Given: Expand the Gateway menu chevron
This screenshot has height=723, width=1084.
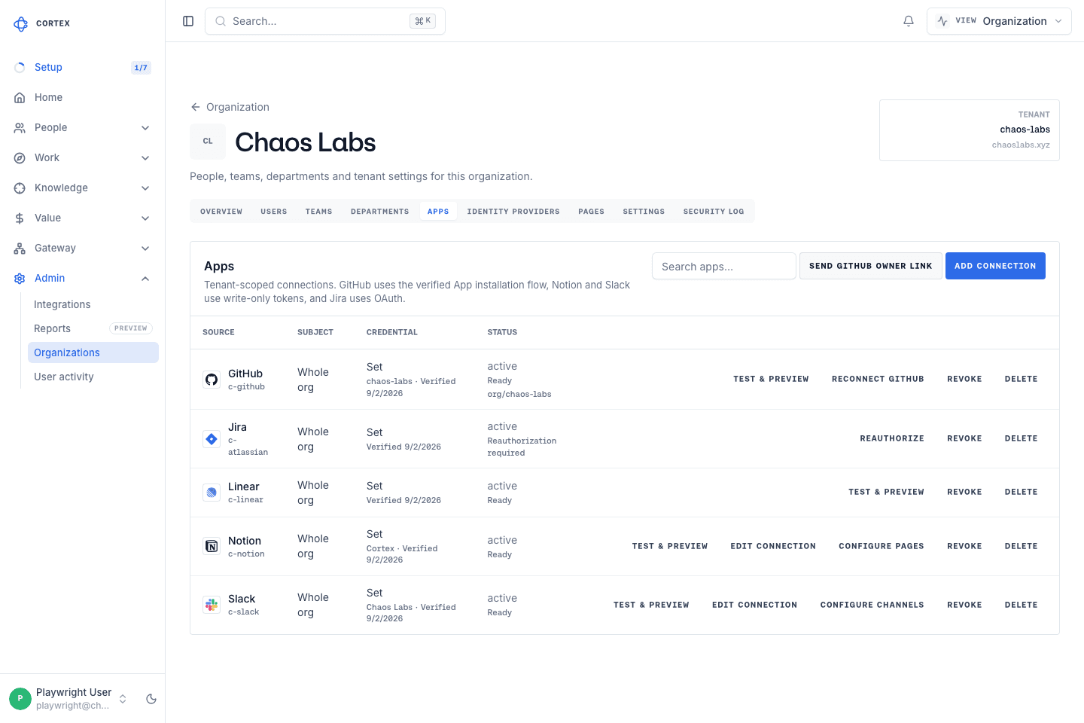Looking at the screenshot, I should [145, 248].
